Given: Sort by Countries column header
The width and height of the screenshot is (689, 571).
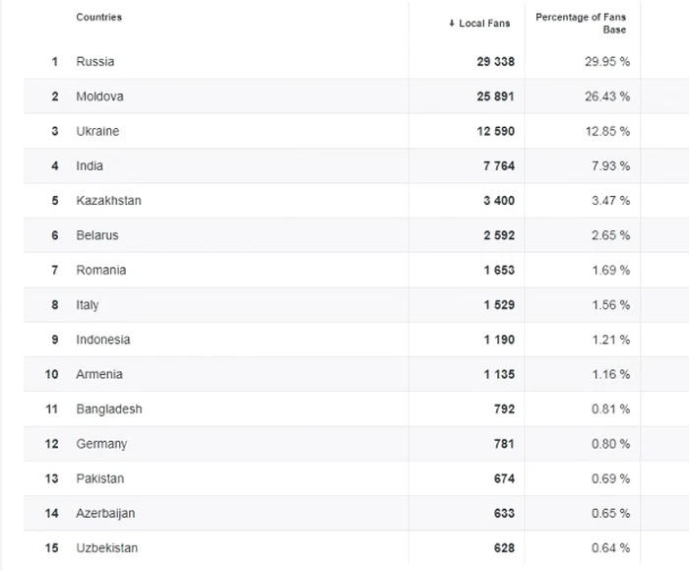Looking at the screenshot, I should click(x=98, y=17).
